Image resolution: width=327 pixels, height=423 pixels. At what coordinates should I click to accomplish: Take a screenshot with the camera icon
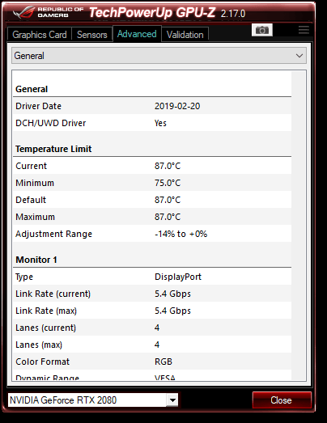[x=262, y=30]
